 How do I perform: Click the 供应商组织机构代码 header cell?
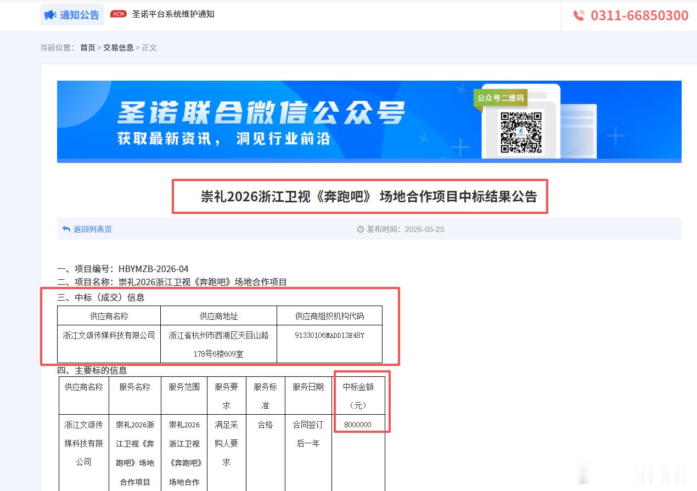click(329, 316)
